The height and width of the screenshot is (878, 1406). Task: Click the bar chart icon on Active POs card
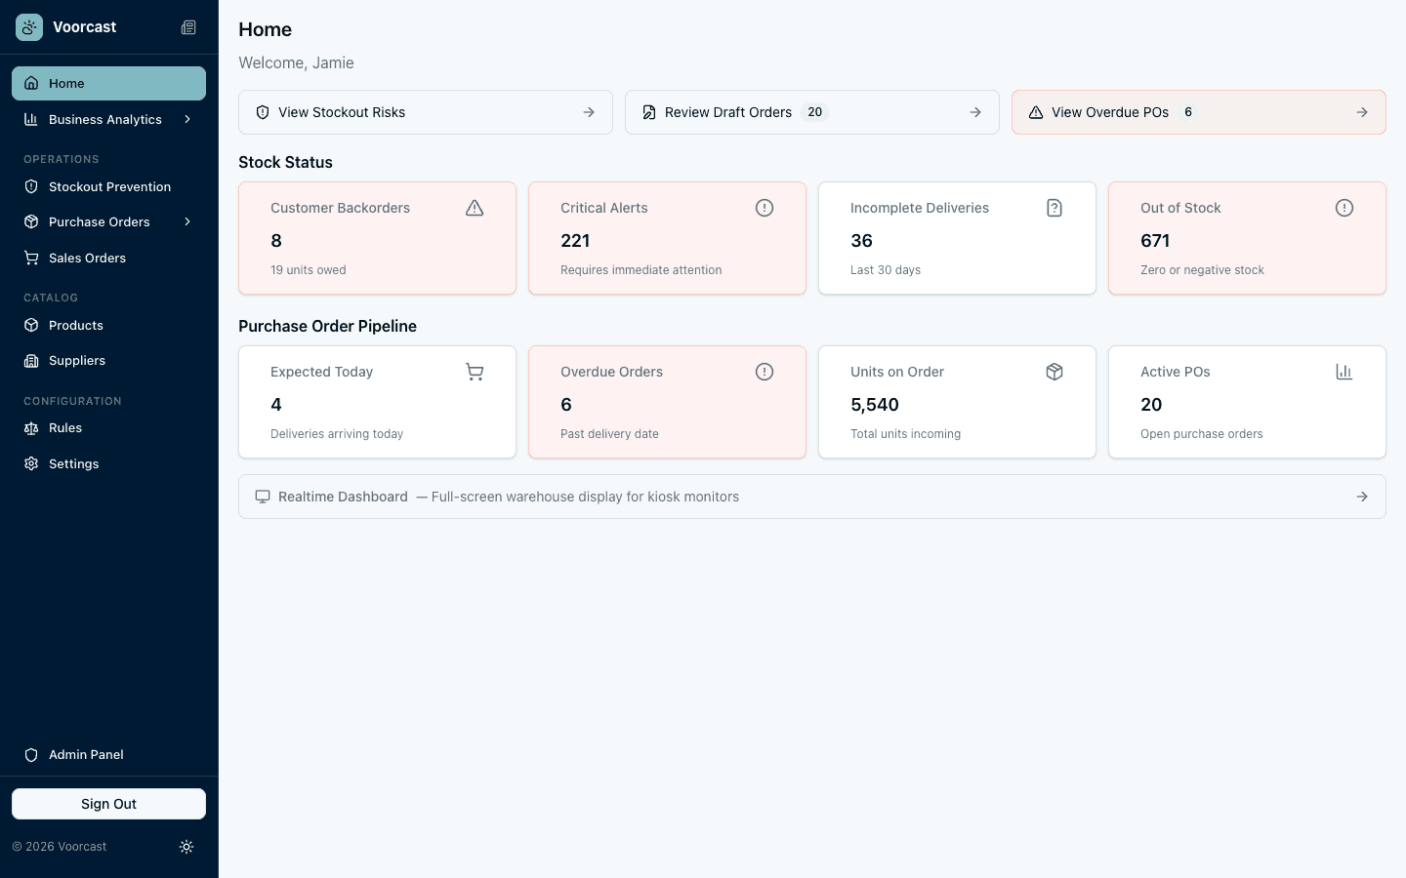point(1344,372)
